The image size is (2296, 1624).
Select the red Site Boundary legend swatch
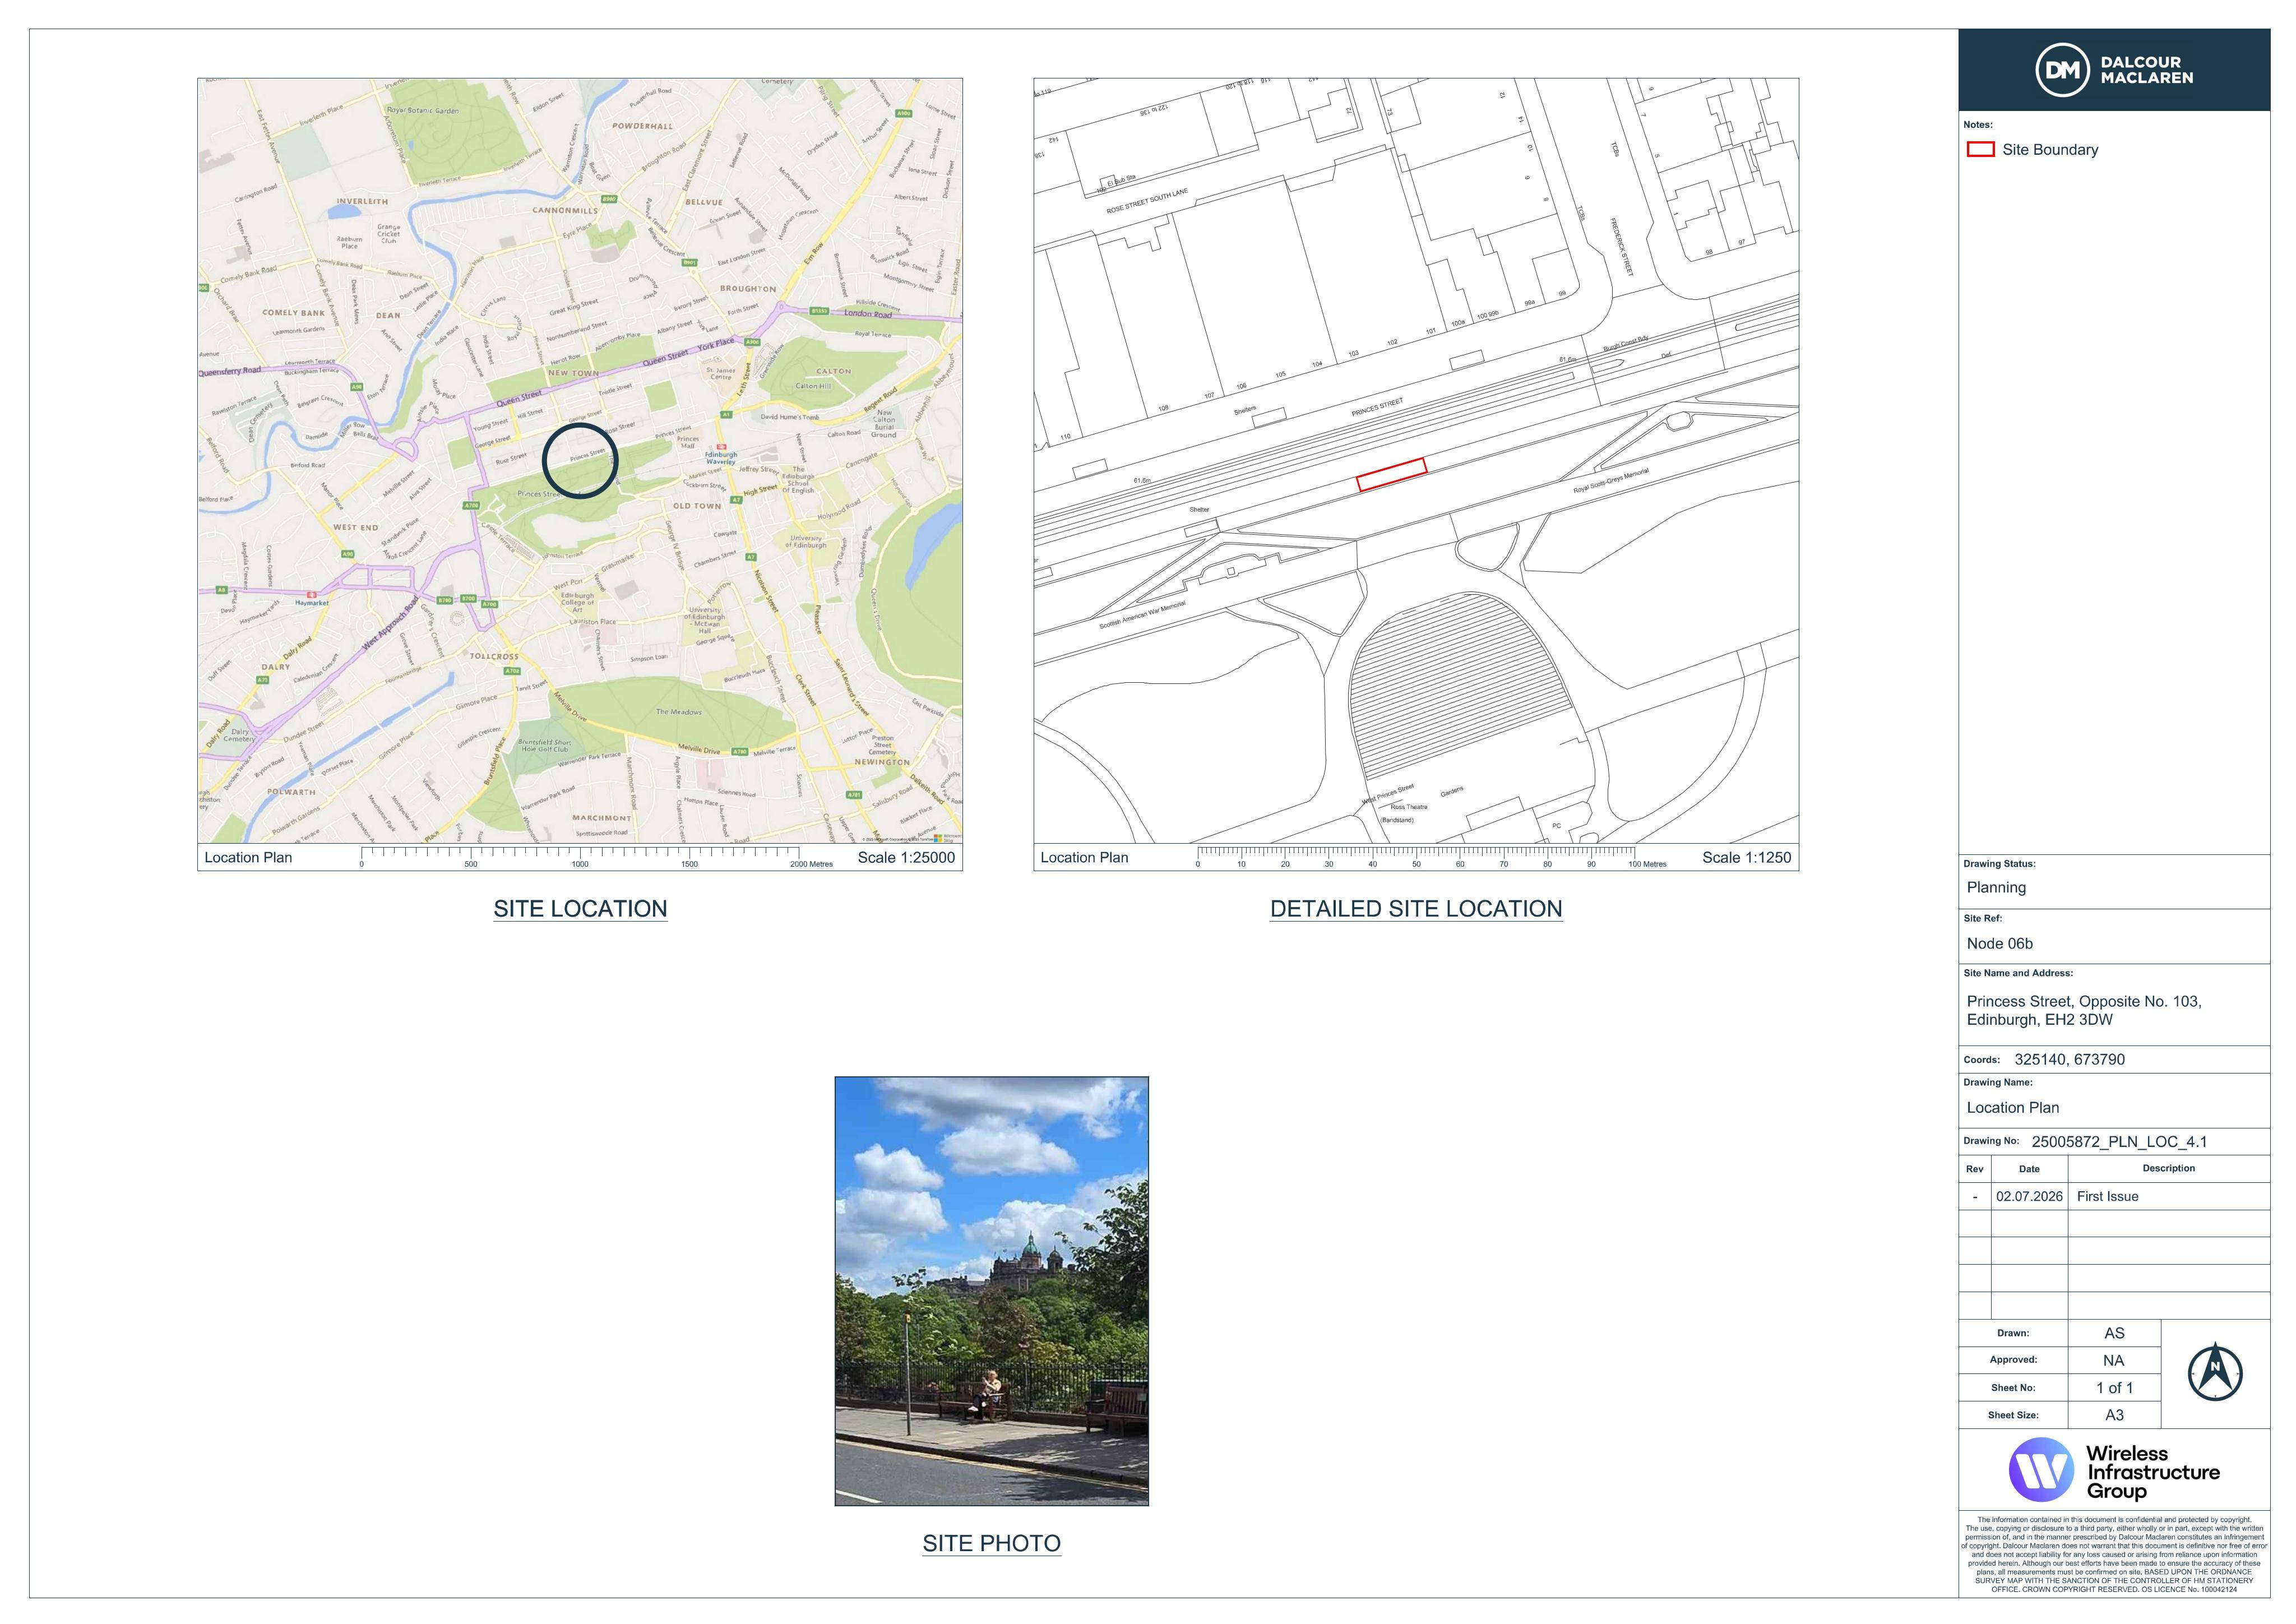pos(1980,150)
